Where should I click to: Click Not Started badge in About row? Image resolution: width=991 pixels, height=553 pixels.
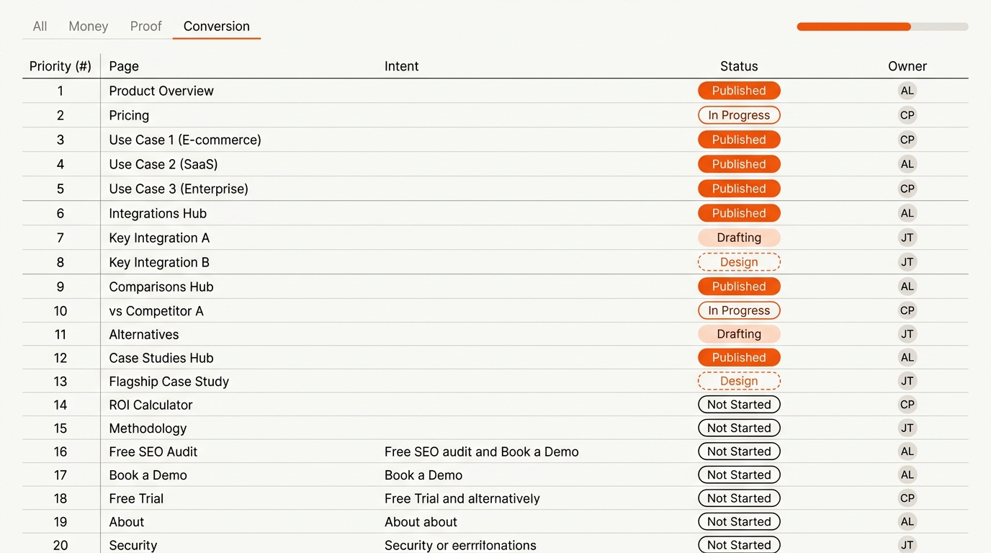tap(739, 521)
